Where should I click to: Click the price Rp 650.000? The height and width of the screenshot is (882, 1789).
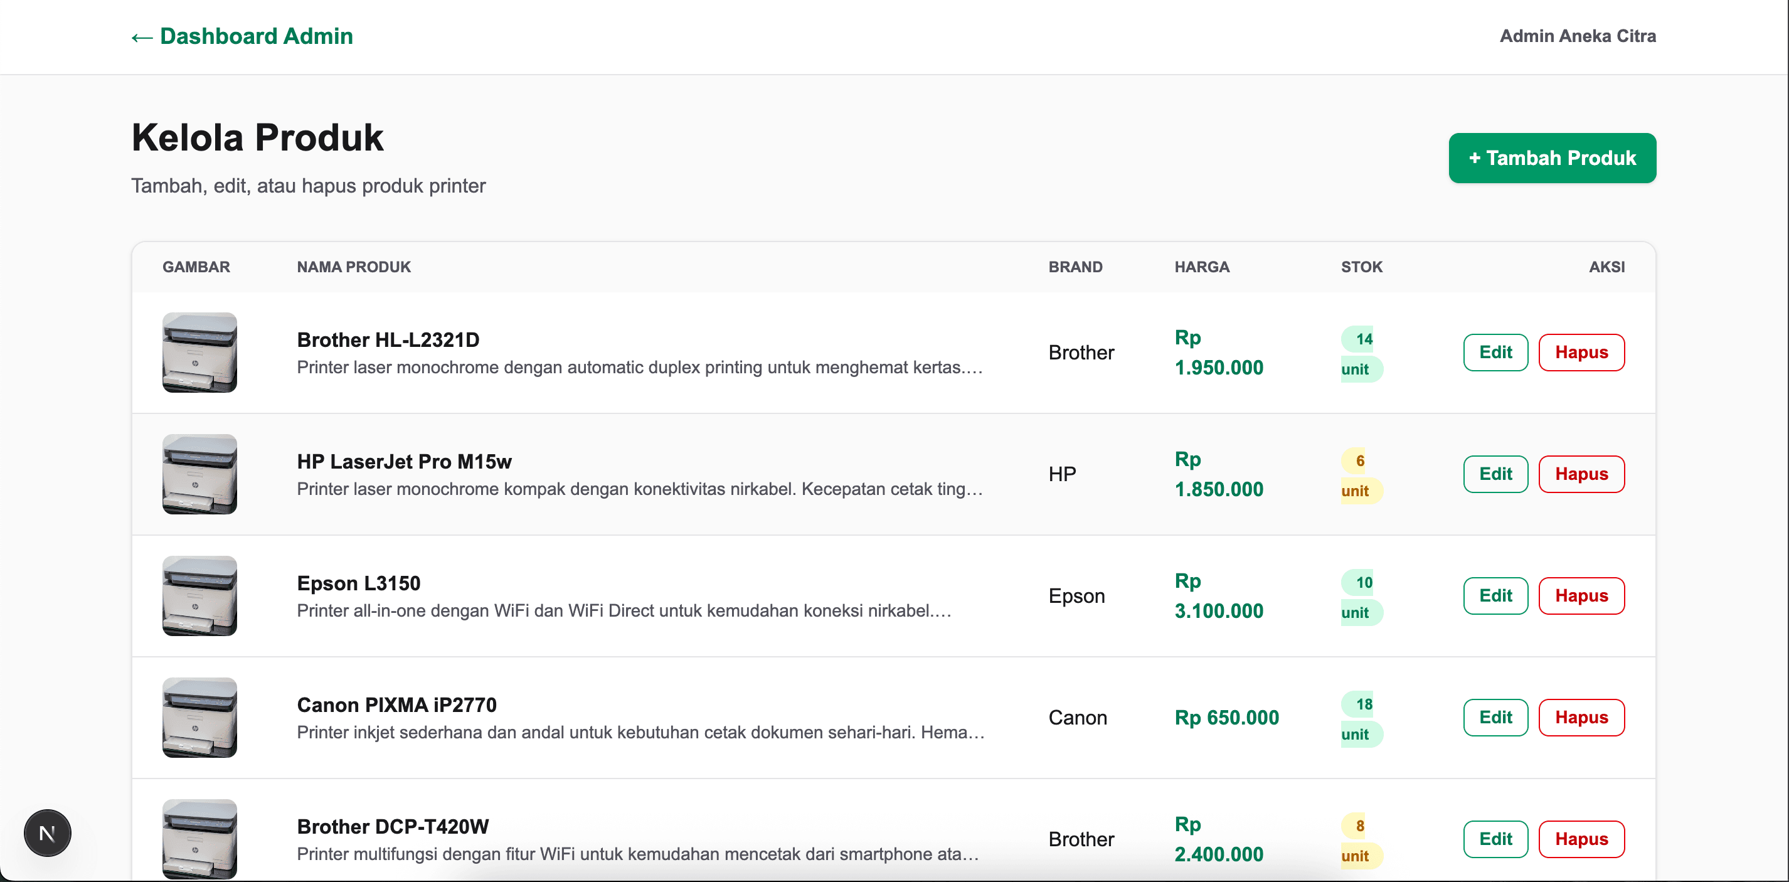[x=1226, y=717]
